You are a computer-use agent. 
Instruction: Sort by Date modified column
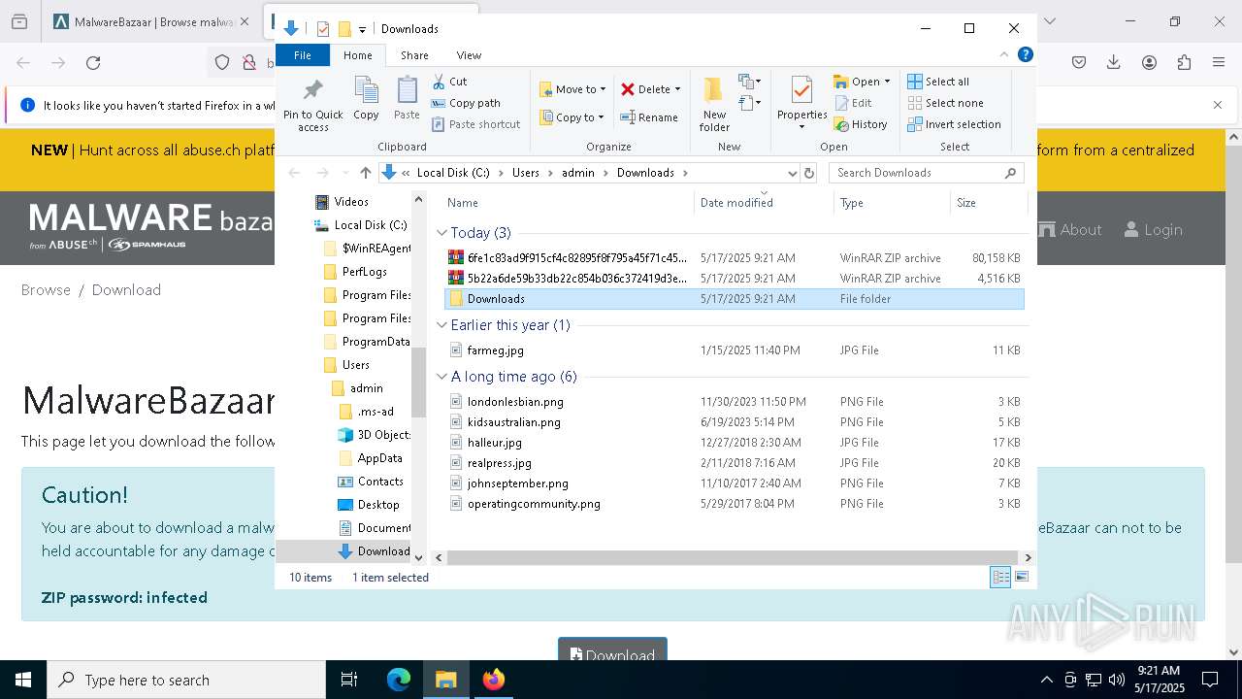coord(764,203)
